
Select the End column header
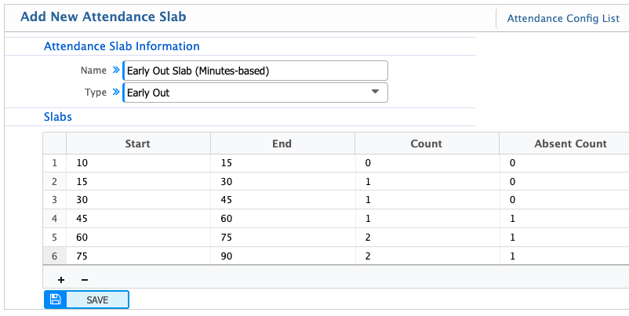tap(282, 143)
